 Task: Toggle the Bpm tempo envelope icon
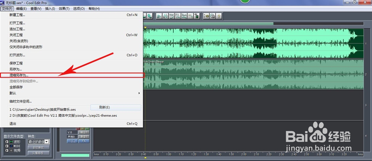pyautogui.click(x=184, y=16)
